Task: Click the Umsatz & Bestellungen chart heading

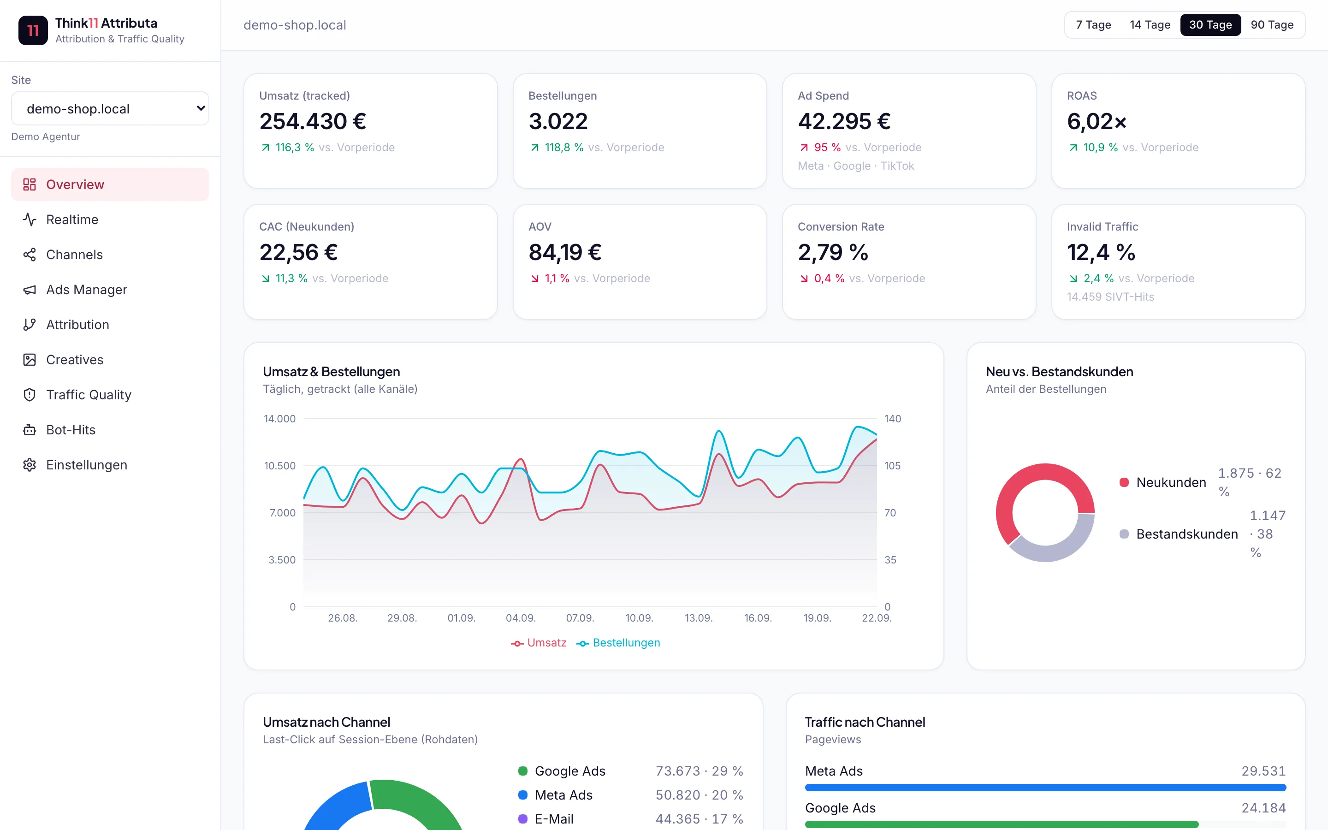Action: pyautogui.click(x=332, y=372)
